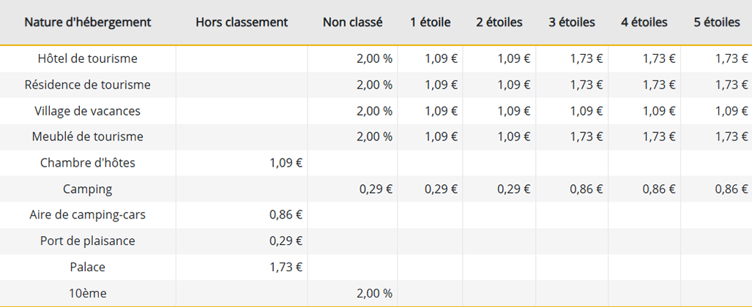
Task: Click Chambre d'hôtes 1,09 € rate cell
Action: point(286,163)
